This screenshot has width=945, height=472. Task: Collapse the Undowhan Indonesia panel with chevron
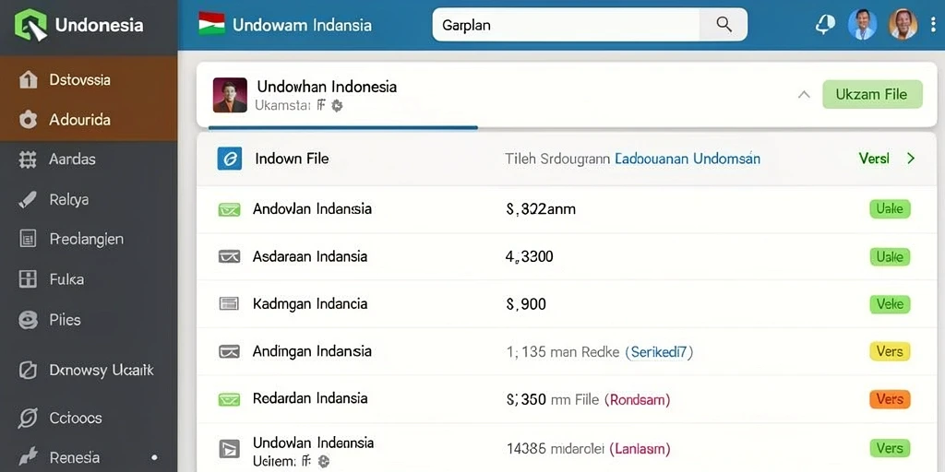804,95
